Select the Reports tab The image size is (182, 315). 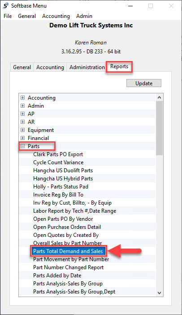pos(119,66)
